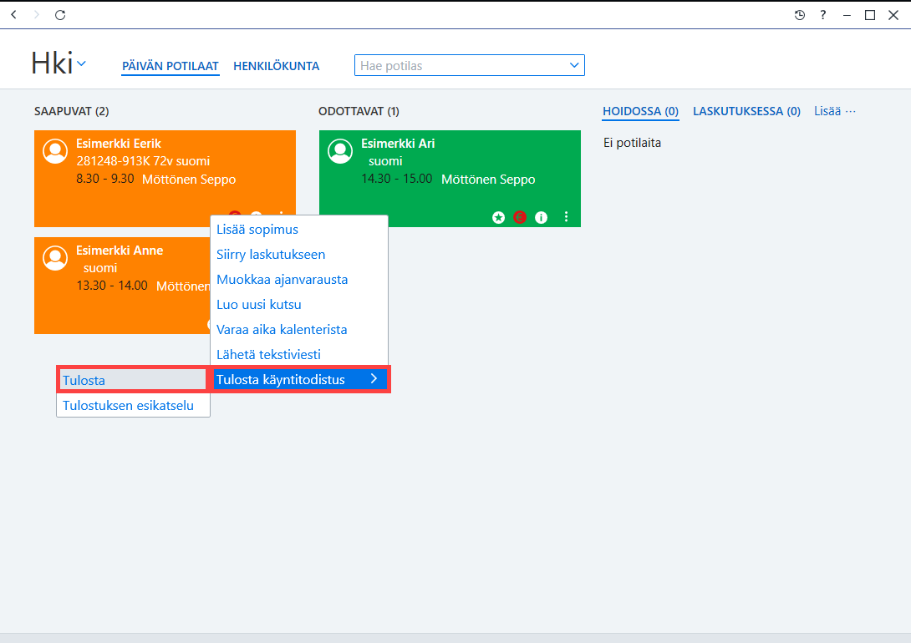Click the red C icon on Ari's card
This screenshot has height=643, width=911.
[x=519, y=218]
